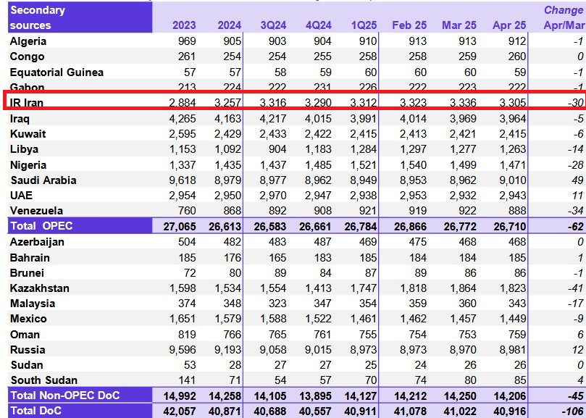Select the 1Q25 column header
Screen dimensions: 586x418
click(x=363, y=25)
